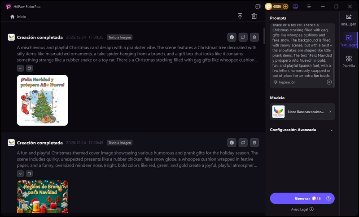Copy the prompt of the first creation
The height and width of the screenshot is (217, 359).
point(29,68)
